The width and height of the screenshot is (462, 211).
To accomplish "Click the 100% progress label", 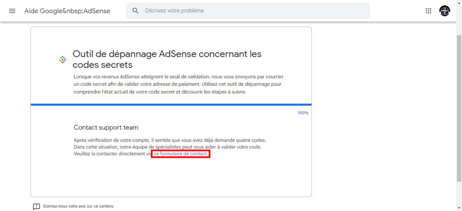I will [303, 113].
